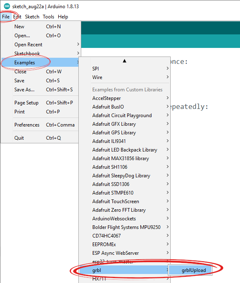Expand the SPI examples submenu

click(124, 68)
